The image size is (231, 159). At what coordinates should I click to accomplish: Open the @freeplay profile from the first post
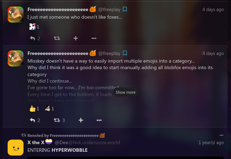coord(109,9)
